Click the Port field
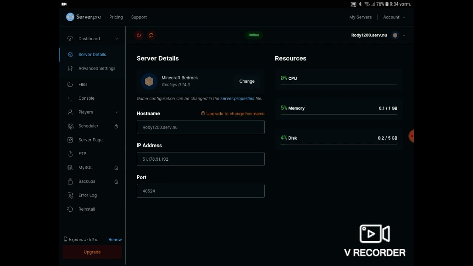473x266 pixels. pyautogui.click(x=201, y=191)
